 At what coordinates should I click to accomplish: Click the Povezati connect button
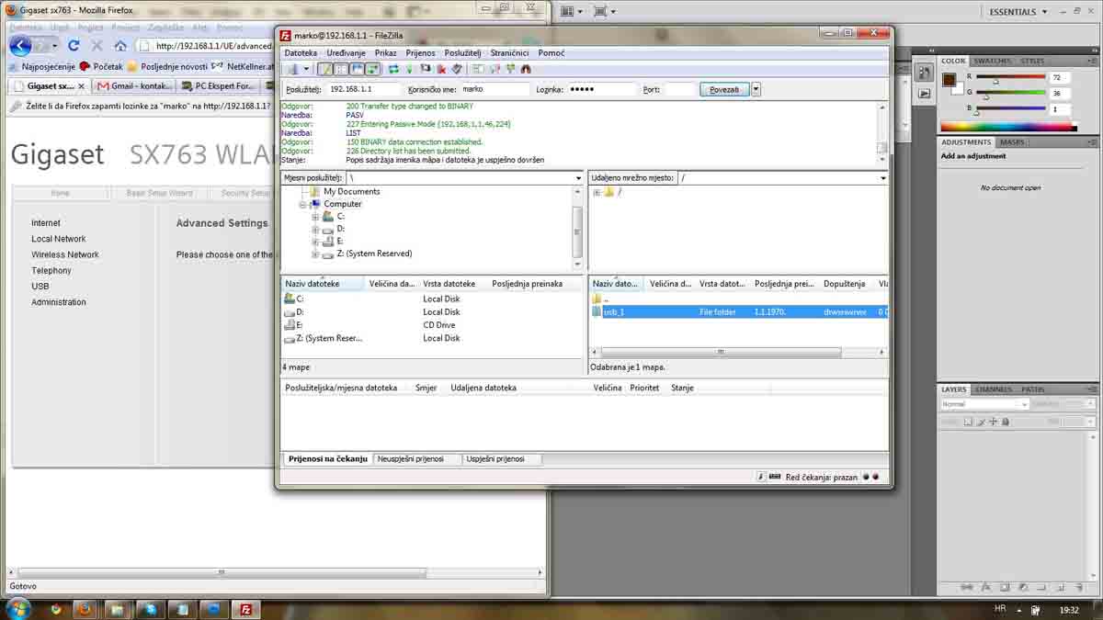click(724, 89)
